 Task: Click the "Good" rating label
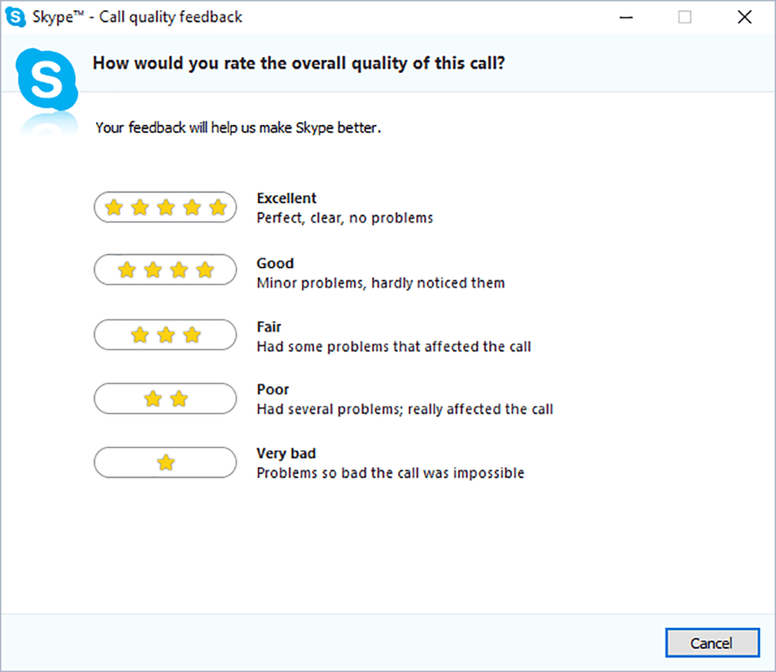click(x=275, y=263)
